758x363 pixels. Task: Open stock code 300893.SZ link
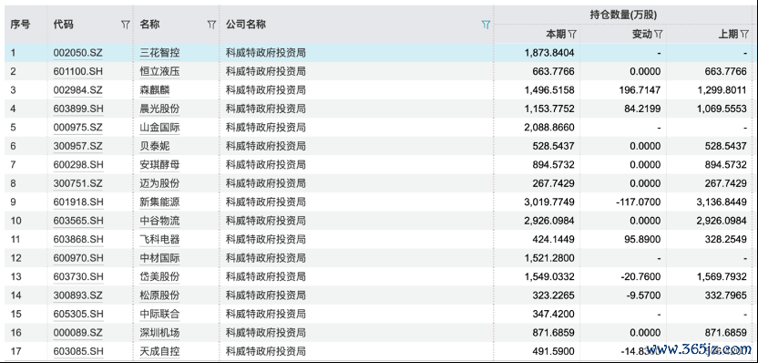pos(77,296)
